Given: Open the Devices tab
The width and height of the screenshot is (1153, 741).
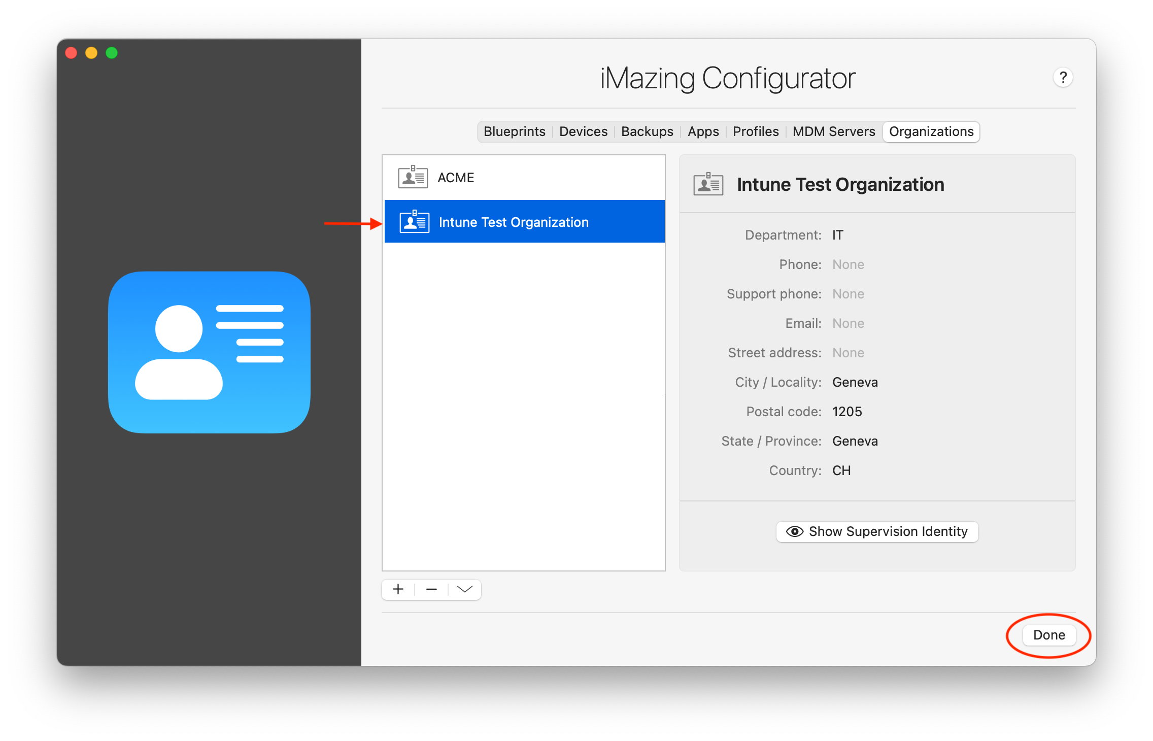Looking at the screenshot, I should coord(583,131).
